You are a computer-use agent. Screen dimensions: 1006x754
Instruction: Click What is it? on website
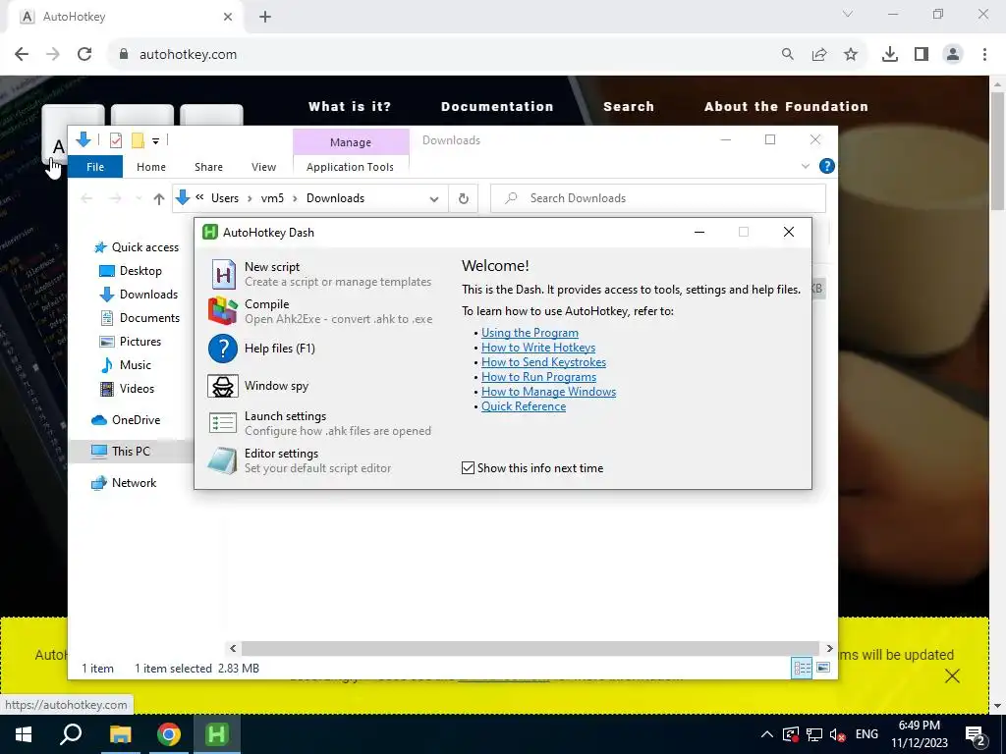(350, 106)
